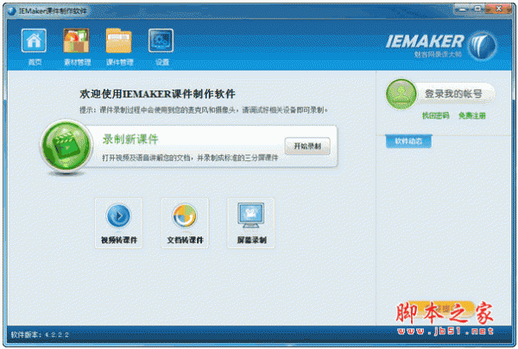Click the green user avatar icon
518x349 pixels.
pyautogui.click(x=401, y=94)
